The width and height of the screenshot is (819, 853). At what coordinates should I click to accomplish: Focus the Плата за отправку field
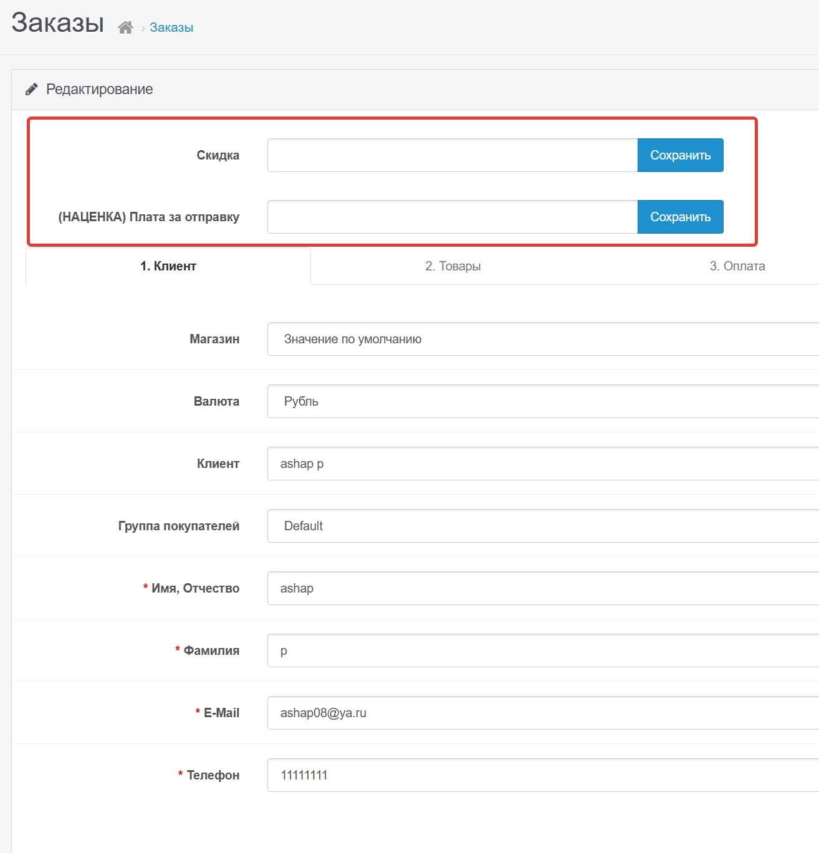(x=453, y=217)
